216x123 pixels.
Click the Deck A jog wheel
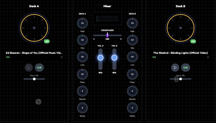tap(34, 28)
